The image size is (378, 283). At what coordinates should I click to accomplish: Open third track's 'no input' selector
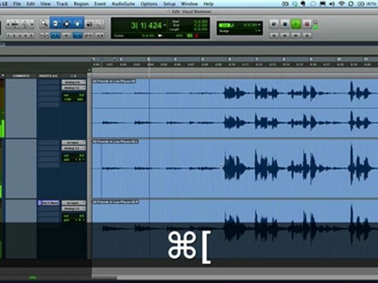tap(74, 203)
